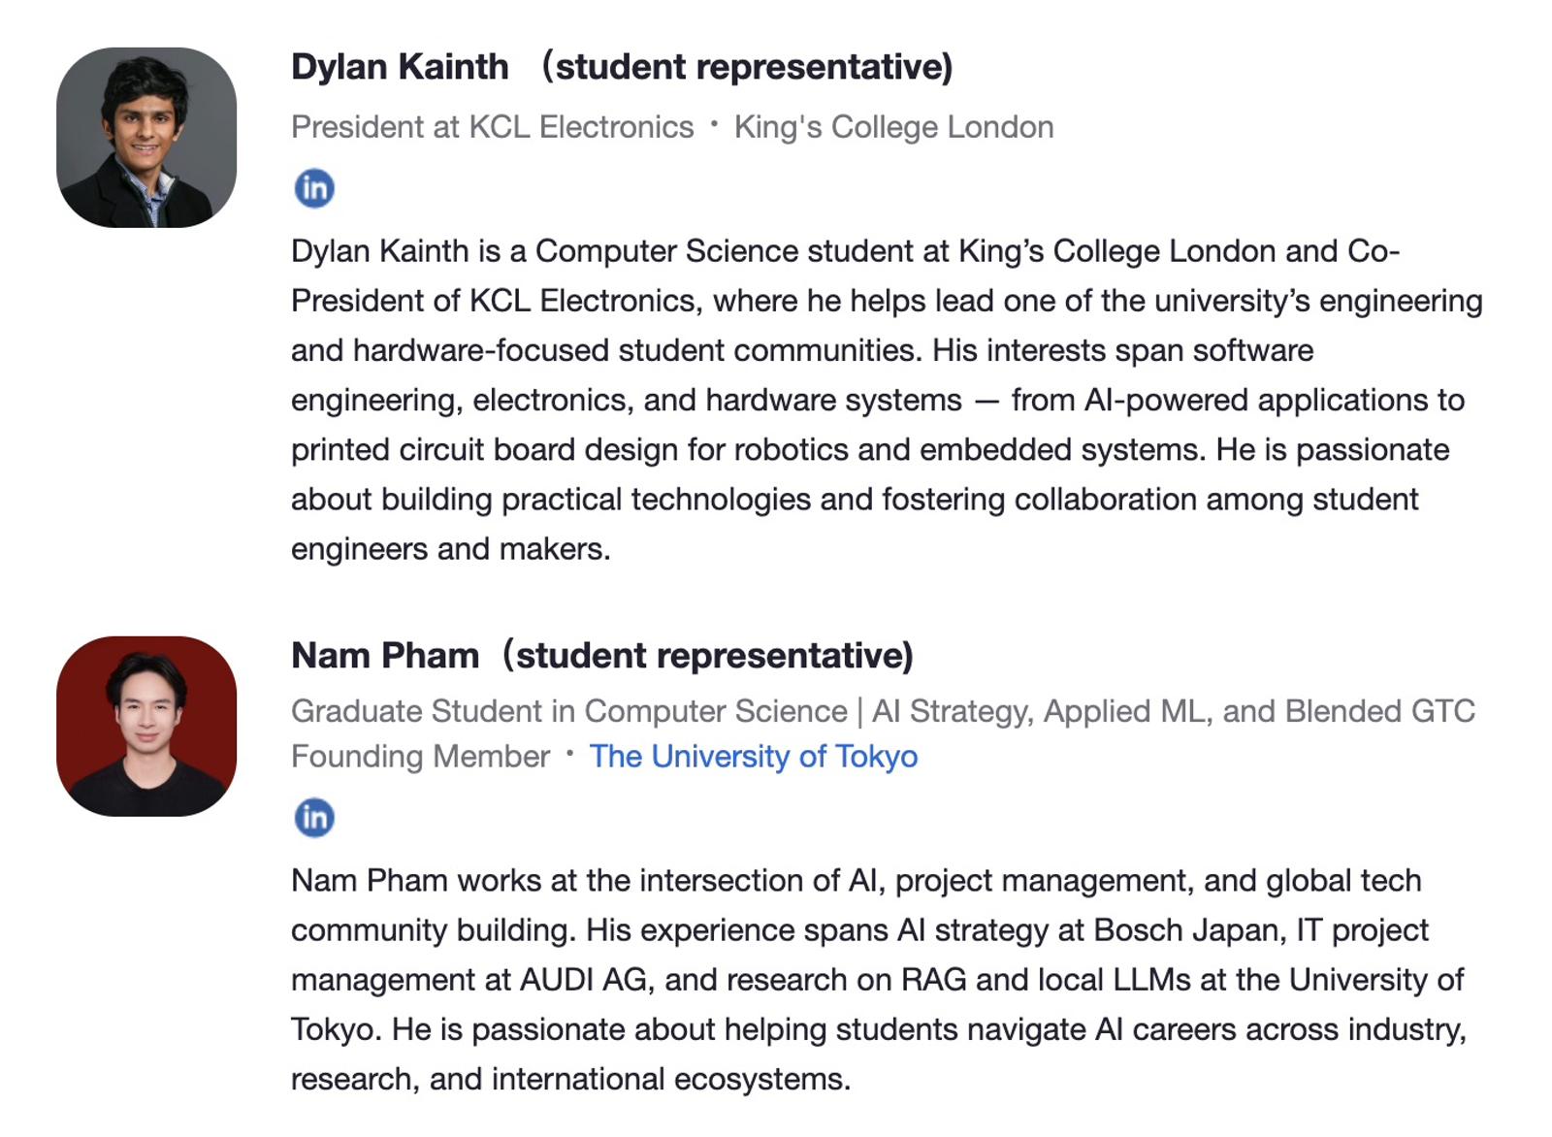Click the Nam Pham name heading
Screen dimensions: 1552x1137
click(x=385, y=656)
